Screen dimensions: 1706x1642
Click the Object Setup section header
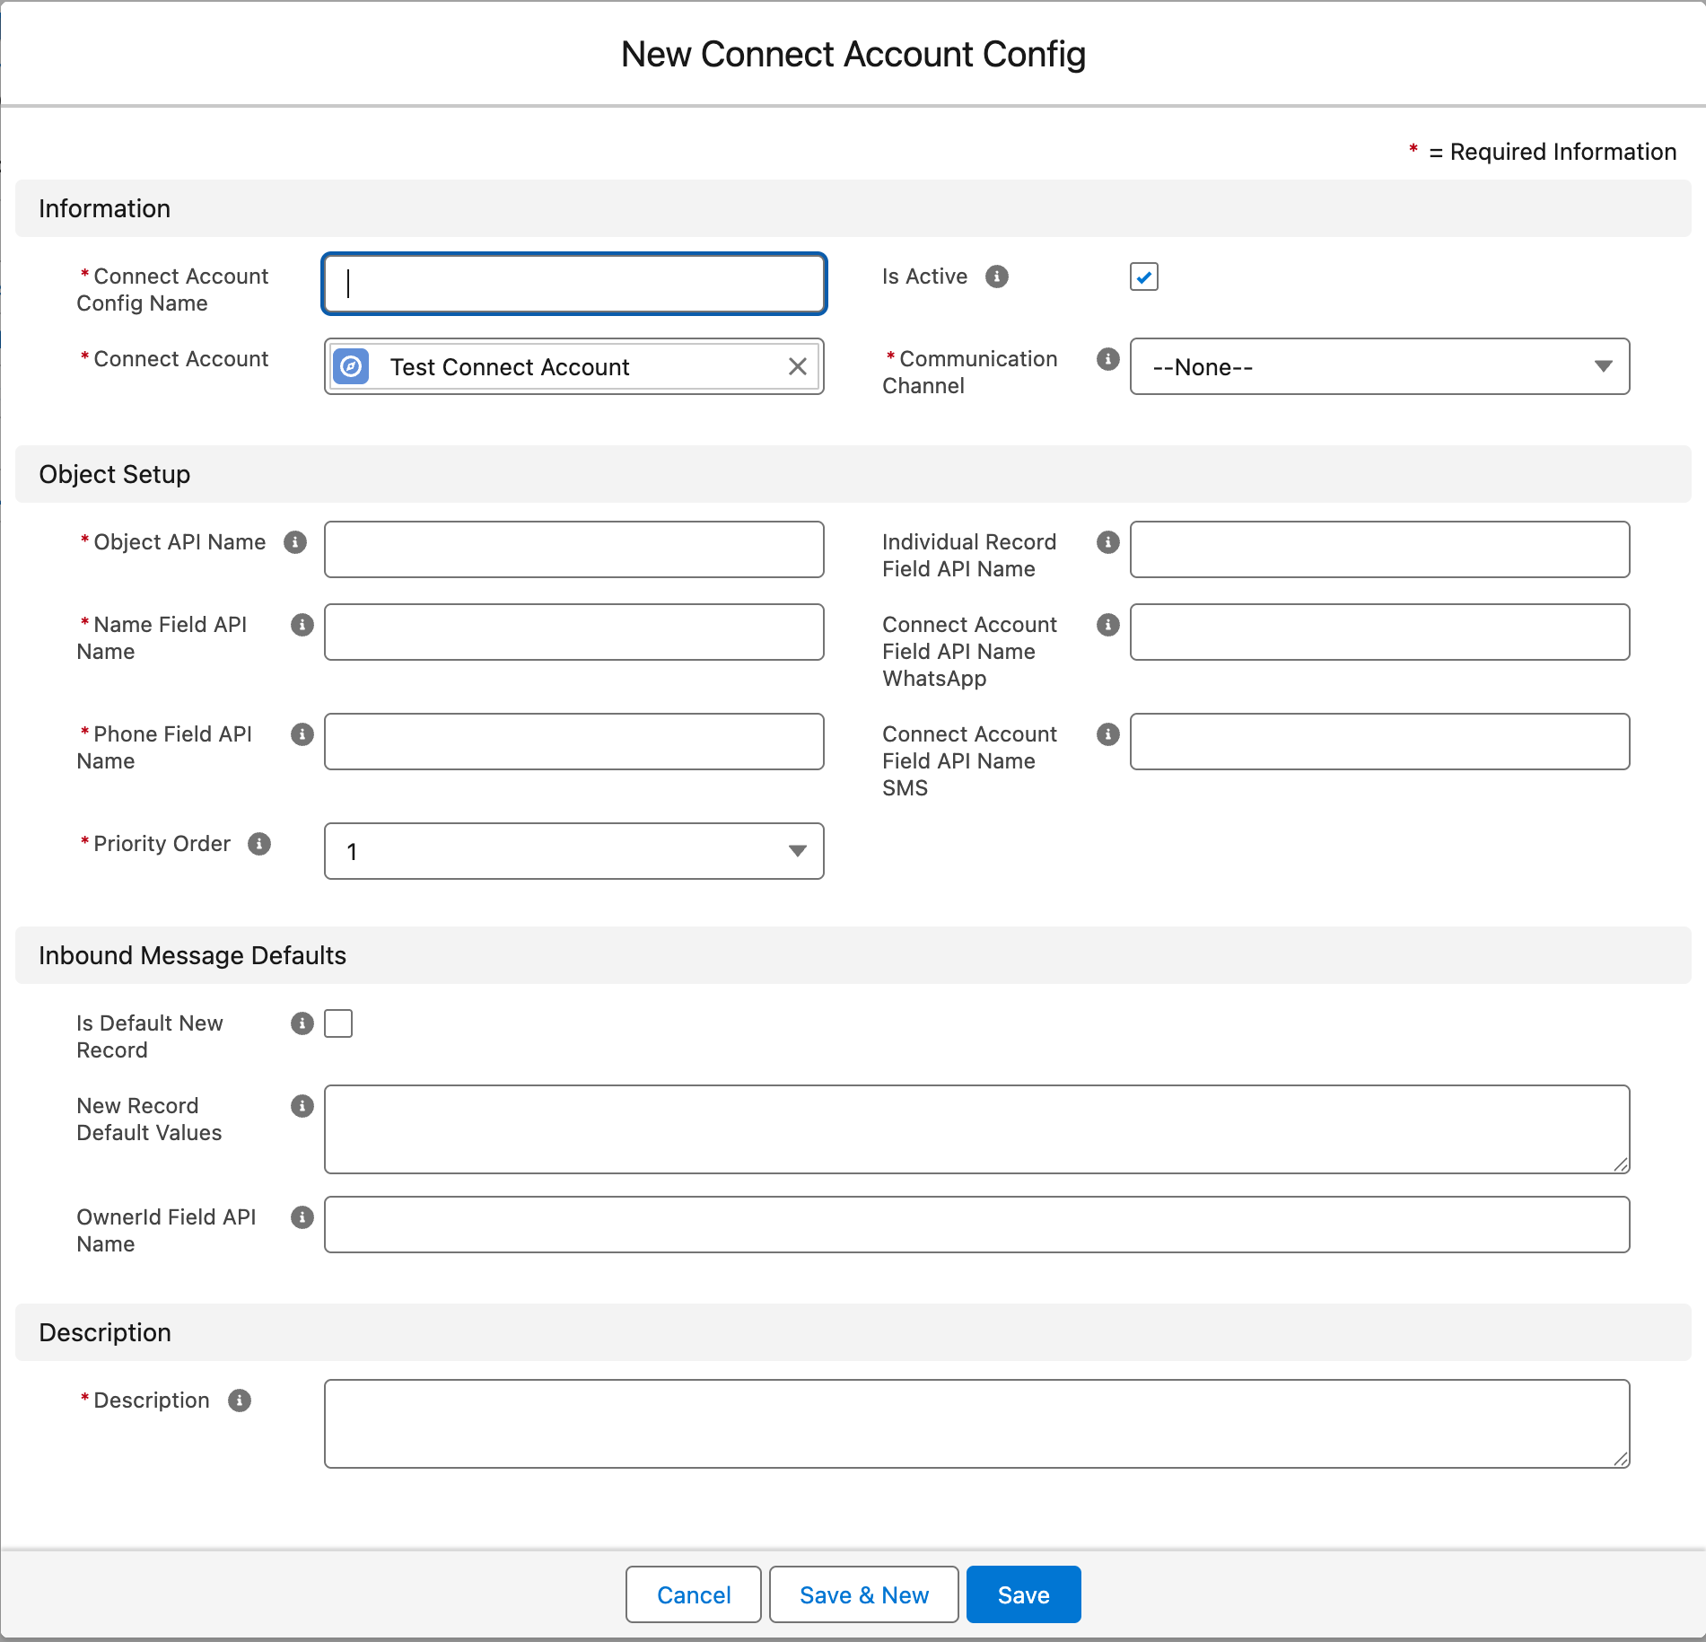(853, 474)
